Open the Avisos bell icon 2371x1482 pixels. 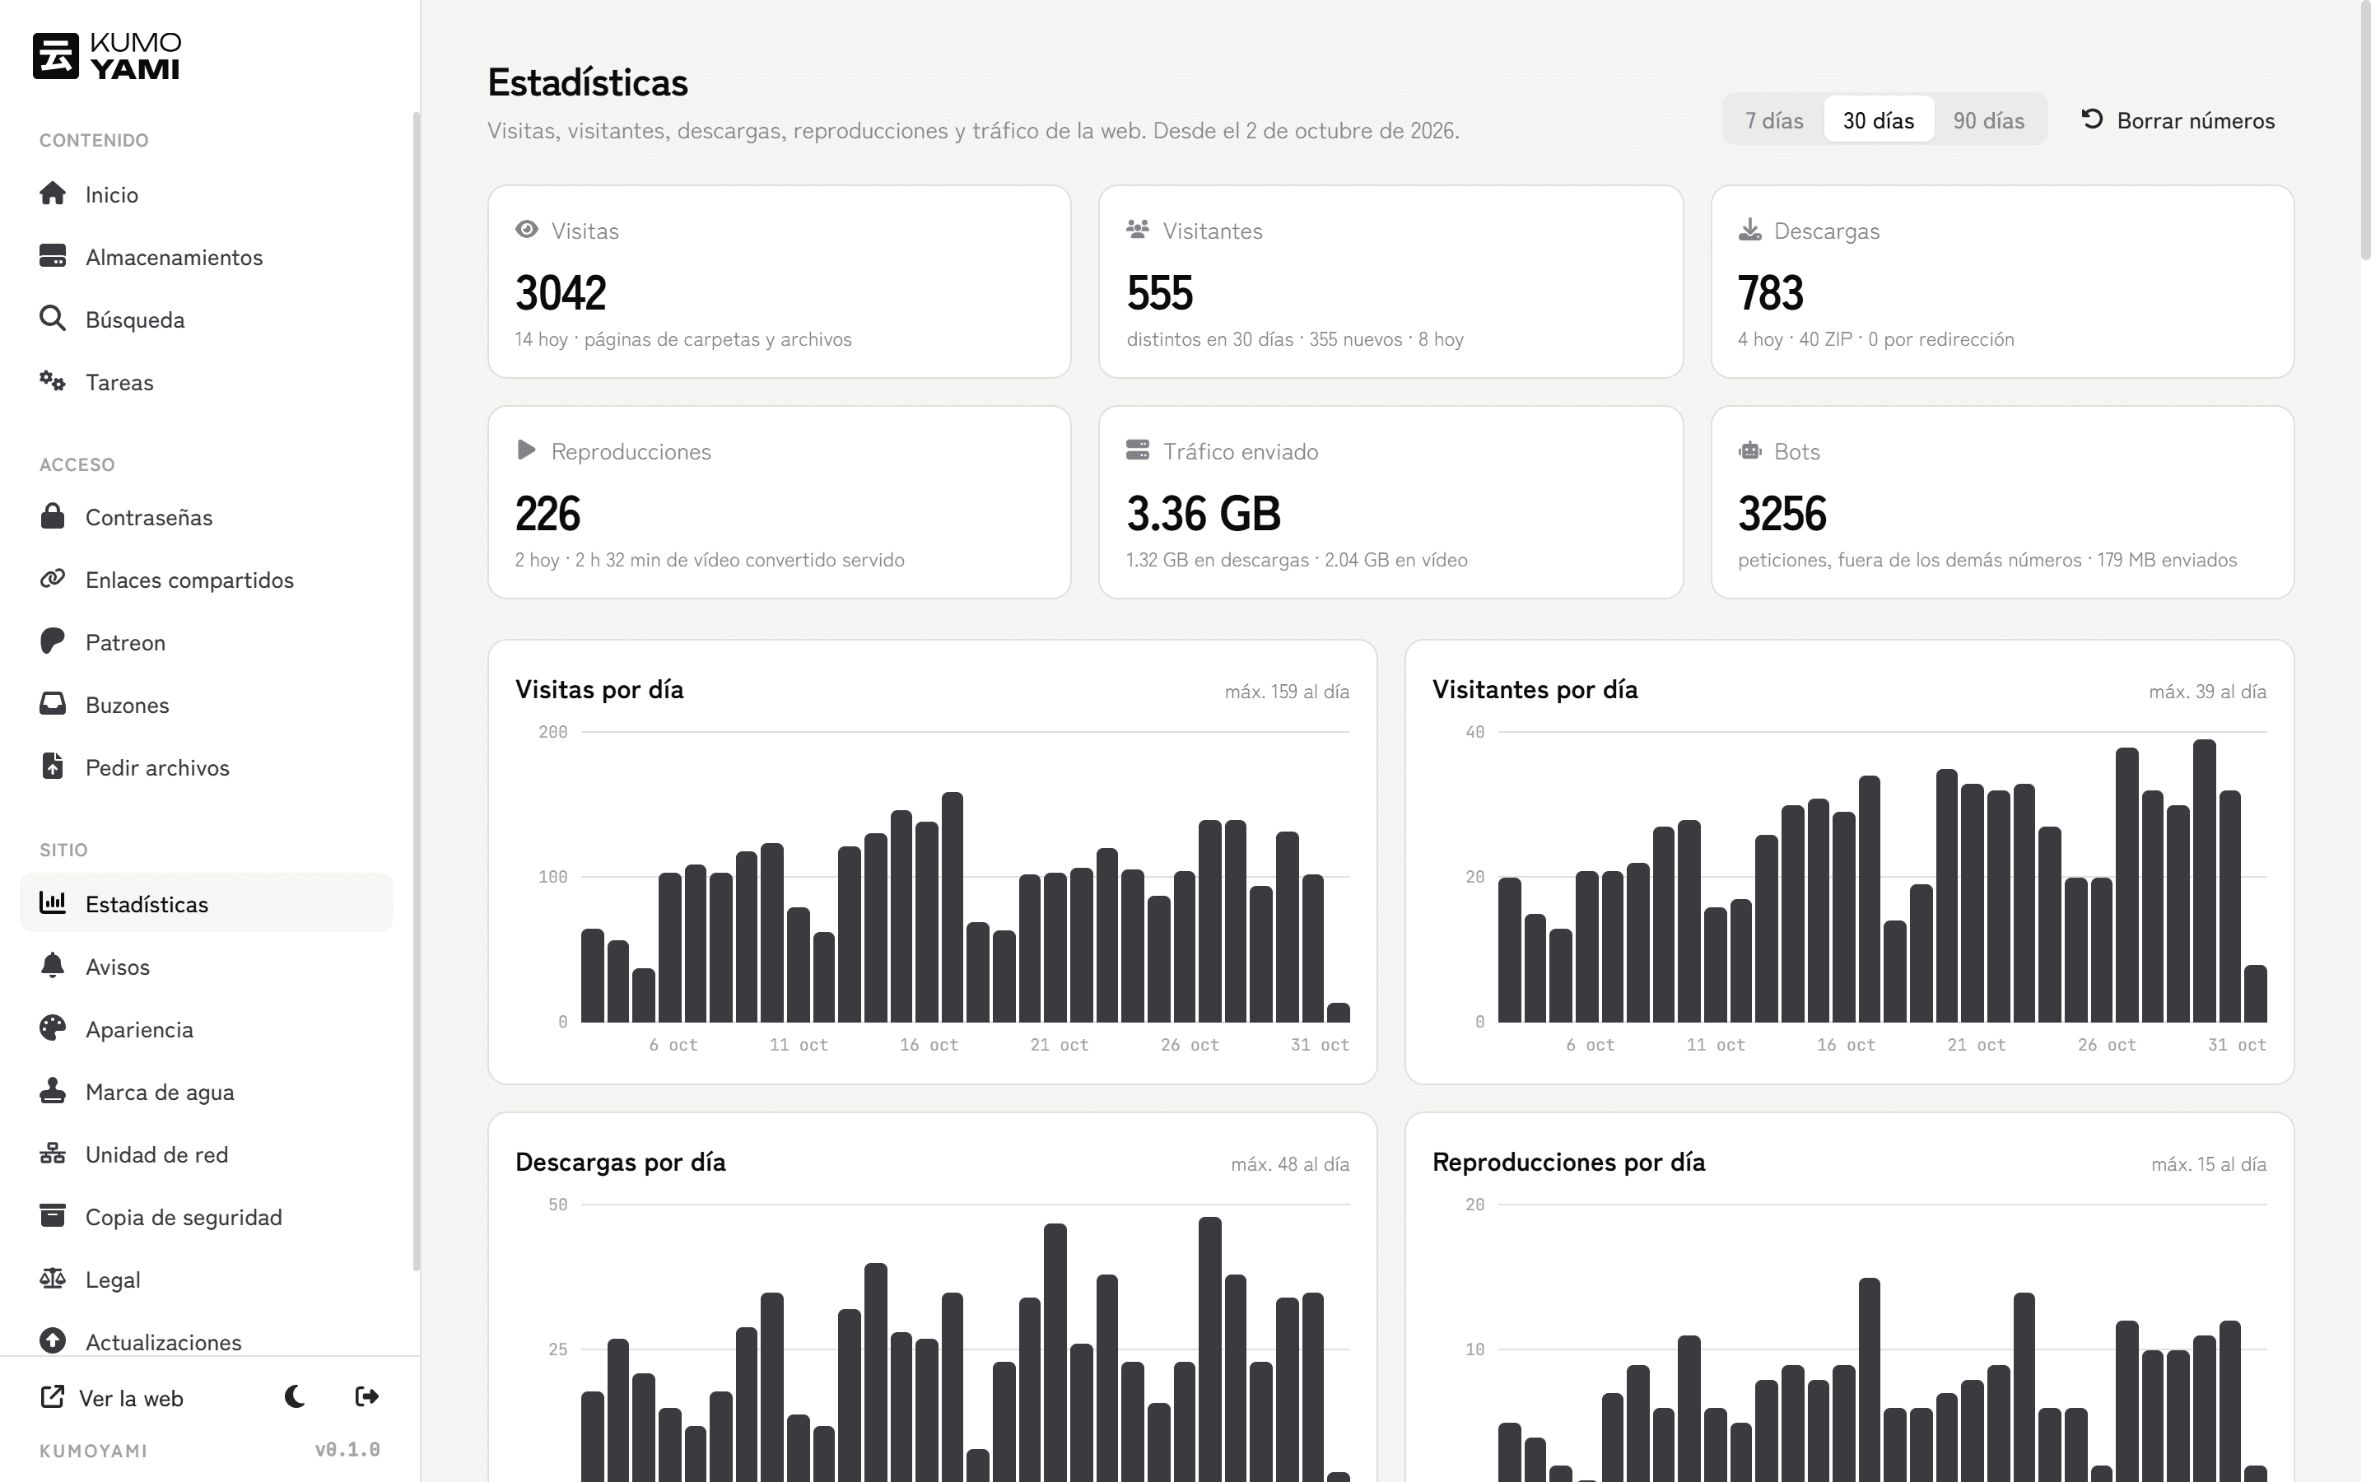[53, 967]
